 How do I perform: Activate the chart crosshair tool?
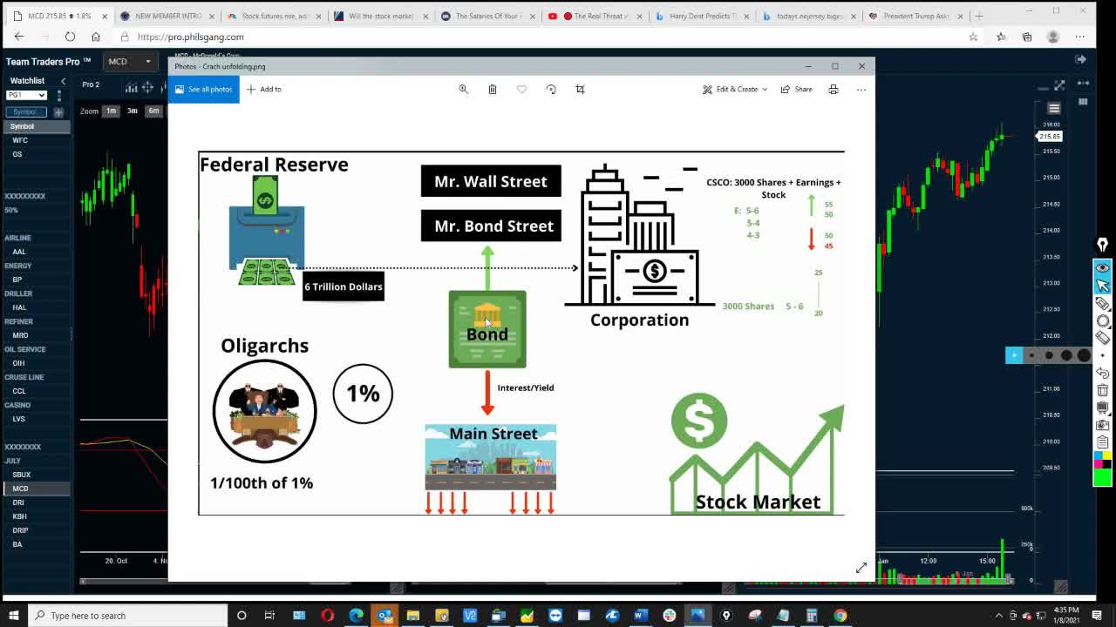click(x=147, y=86)
